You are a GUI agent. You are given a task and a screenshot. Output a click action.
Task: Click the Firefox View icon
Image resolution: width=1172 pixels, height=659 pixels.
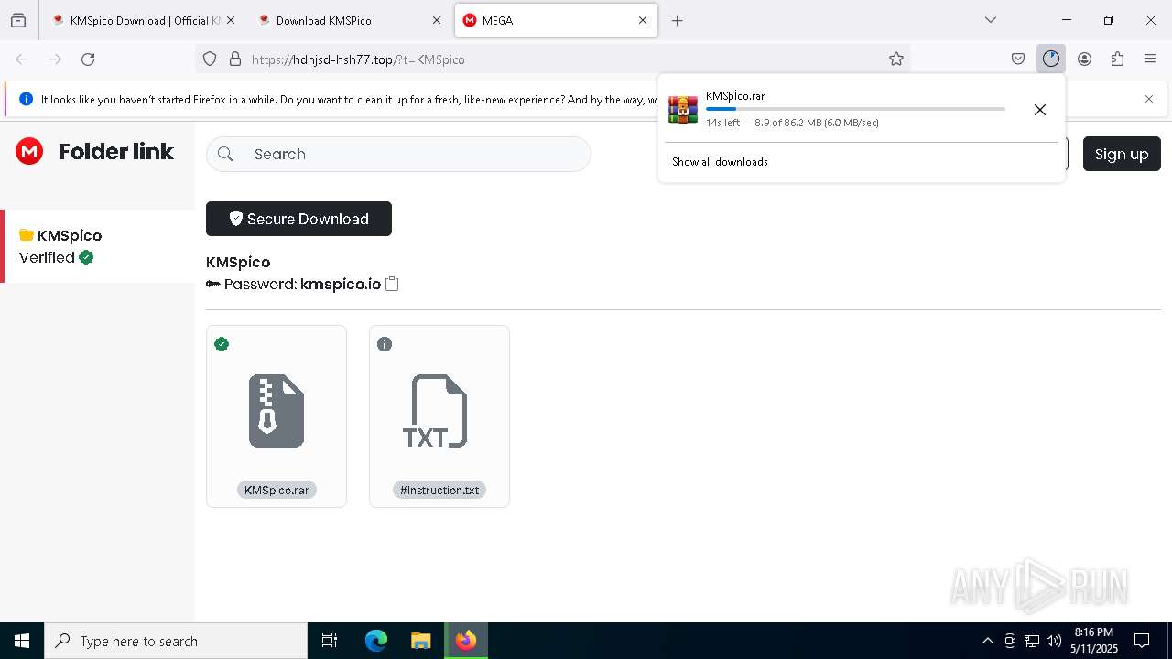click(18, 20)
